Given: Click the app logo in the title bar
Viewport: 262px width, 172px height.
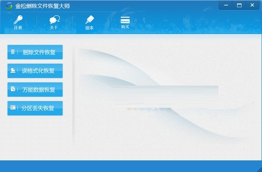Looking at the screenshot, I should pos(9,6).
